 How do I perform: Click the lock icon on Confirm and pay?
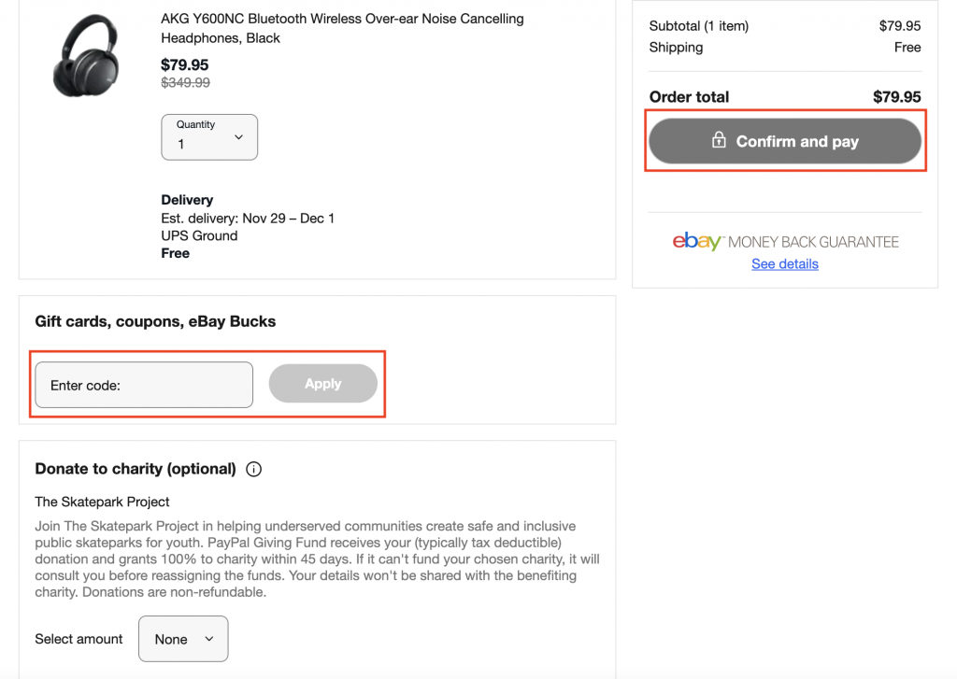tap(719, 141)
